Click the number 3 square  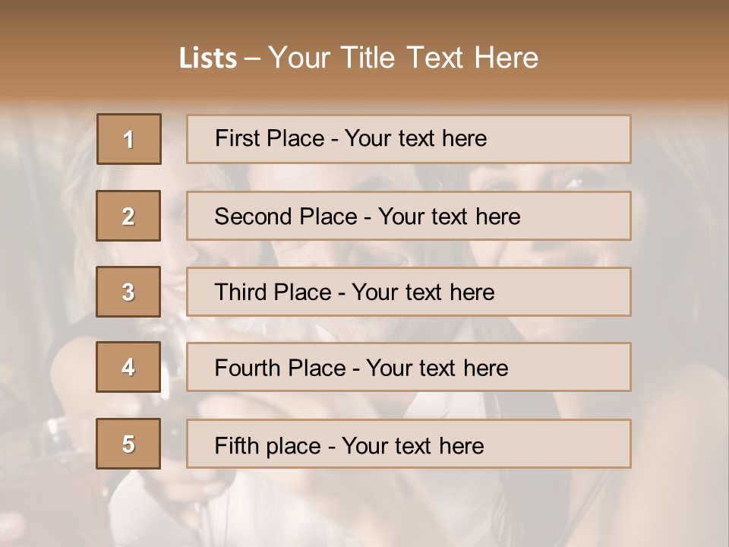pyautogui.click(x=128, y=292)
